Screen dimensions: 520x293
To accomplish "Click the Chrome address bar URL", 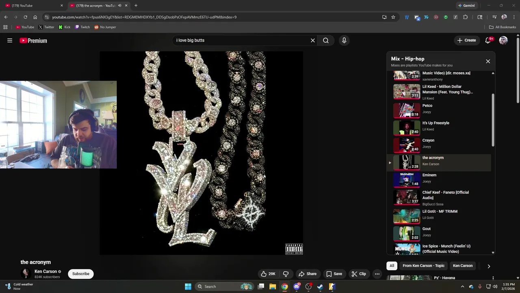I will click(144, 17).
